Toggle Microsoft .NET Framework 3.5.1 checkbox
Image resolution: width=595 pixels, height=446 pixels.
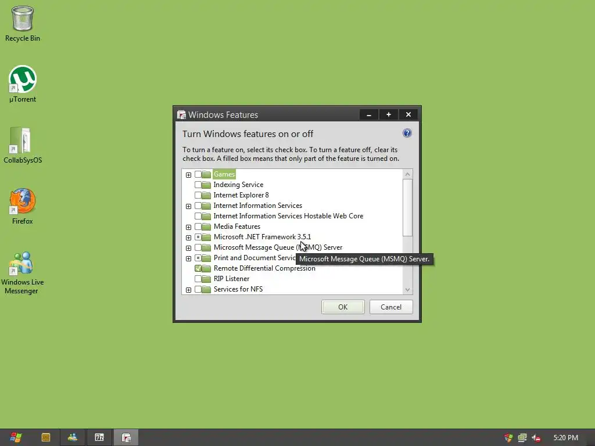pyautogui.click(x=198, y=237)
